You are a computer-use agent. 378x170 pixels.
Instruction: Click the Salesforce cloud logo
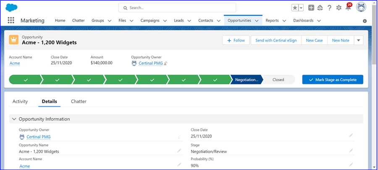[x=11, y=8]
